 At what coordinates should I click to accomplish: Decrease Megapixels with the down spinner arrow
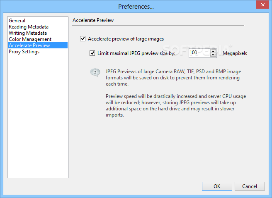213,55
